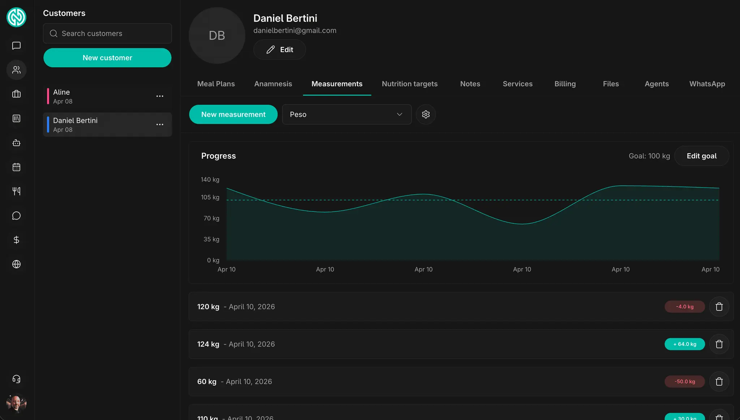Open the library icon in the sidebar

point(16,118)
